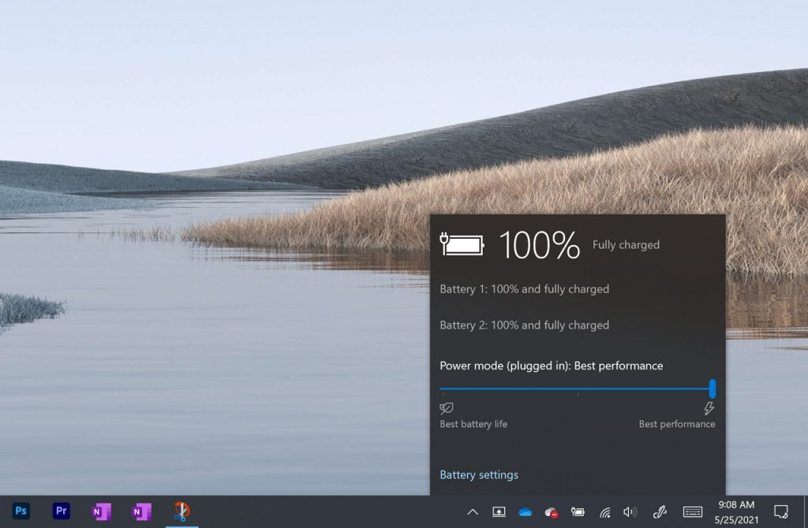Open the clock showing 9:08 AM
Viewport: 808px width, 528px height.
pos(736,505)
